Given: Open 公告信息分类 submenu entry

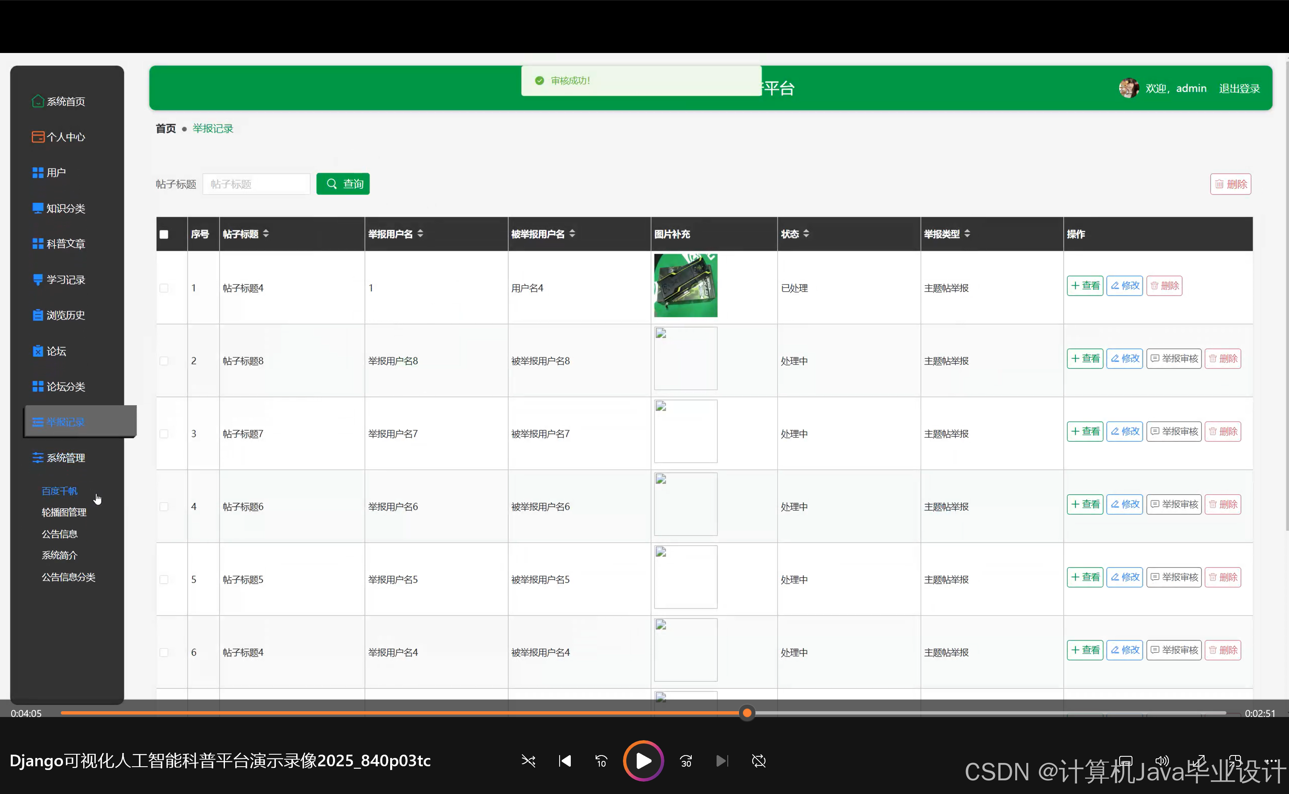Looking at the screenshot, I should point(68,577).
